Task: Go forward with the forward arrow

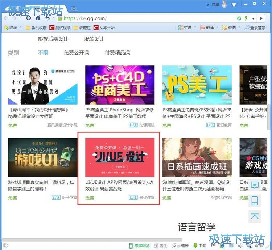Action: [14, 18]
